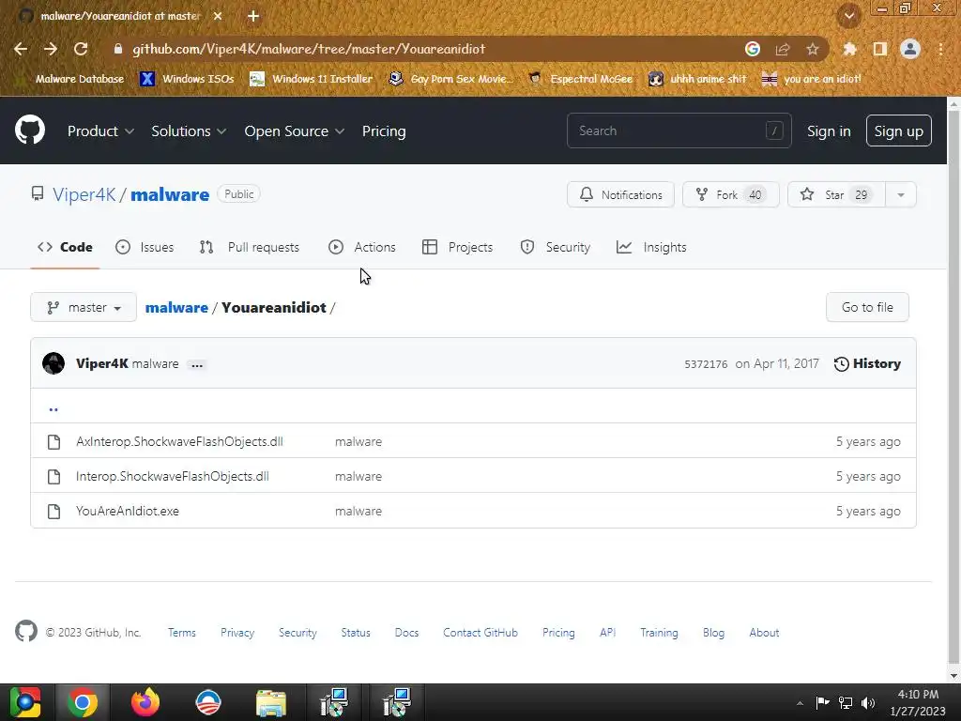Open the star lists dropdown arrow
Viewport: 961px width, 721px height.
coord(900,195)
